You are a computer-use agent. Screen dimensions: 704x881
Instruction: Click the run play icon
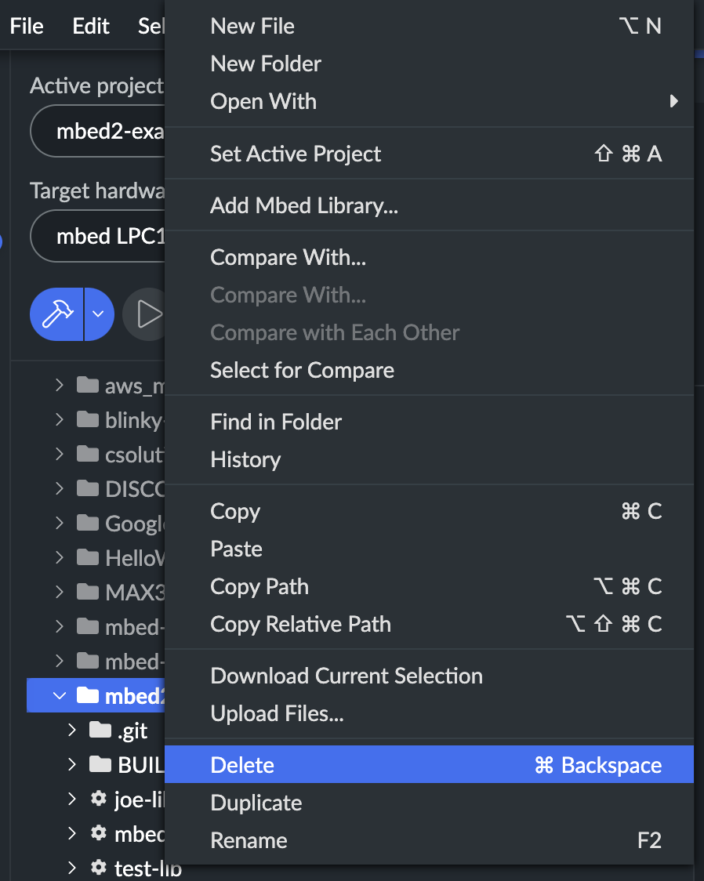point(148,314)
